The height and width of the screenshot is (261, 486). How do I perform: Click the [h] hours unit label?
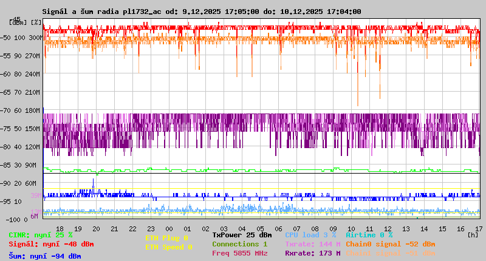coord(472,235)
